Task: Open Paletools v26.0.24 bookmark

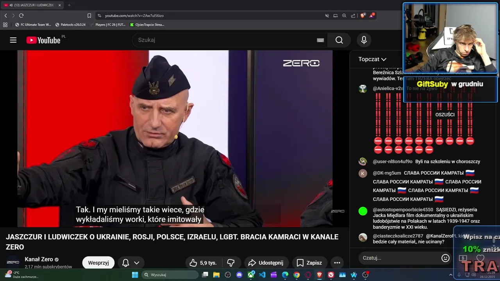Action: [70, 25]
